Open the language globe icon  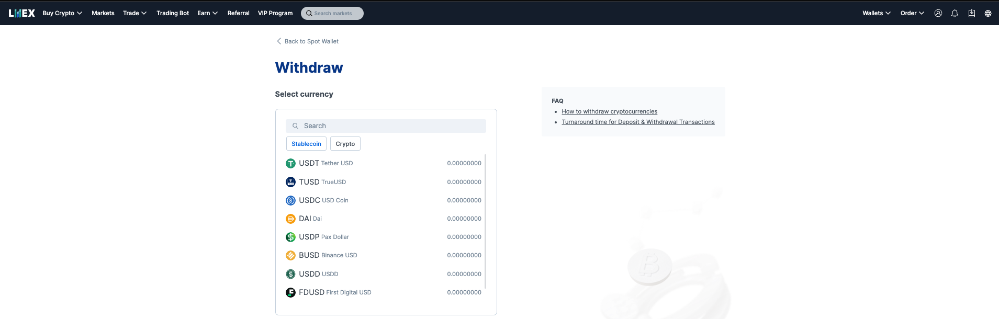click(x=988, y=13)
